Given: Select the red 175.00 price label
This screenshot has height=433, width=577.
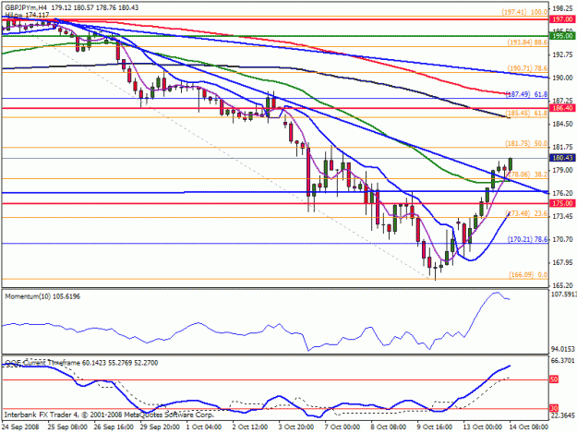Looking at the screenshot, I should click(562, 203).
